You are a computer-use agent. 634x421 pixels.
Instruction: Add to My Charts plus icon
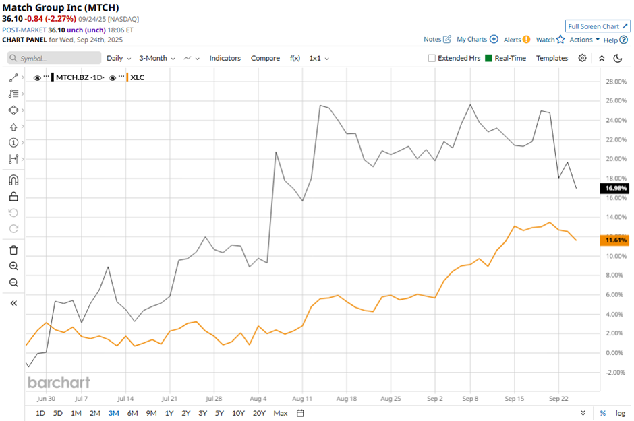(494, 39)
